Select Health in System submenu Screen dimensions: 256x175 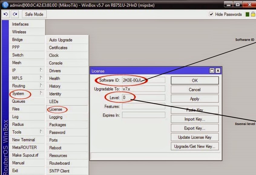tap(67, 78)
